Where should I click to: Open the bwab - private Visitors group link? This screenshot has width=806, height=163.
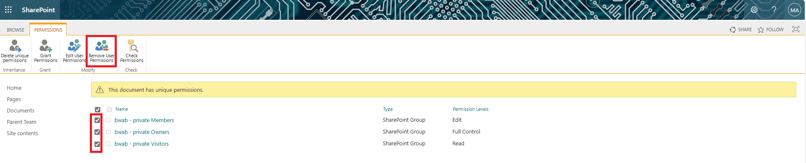pyautogui.click(x=141, y=144)
